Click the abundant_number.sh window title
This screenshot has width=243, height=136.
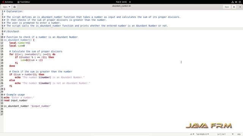[121, 6]
